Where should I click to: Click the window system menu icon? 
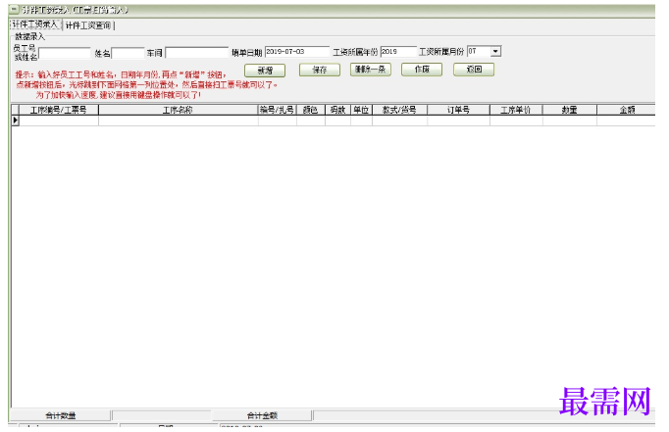pyautogui.click(x=15, y=9)
